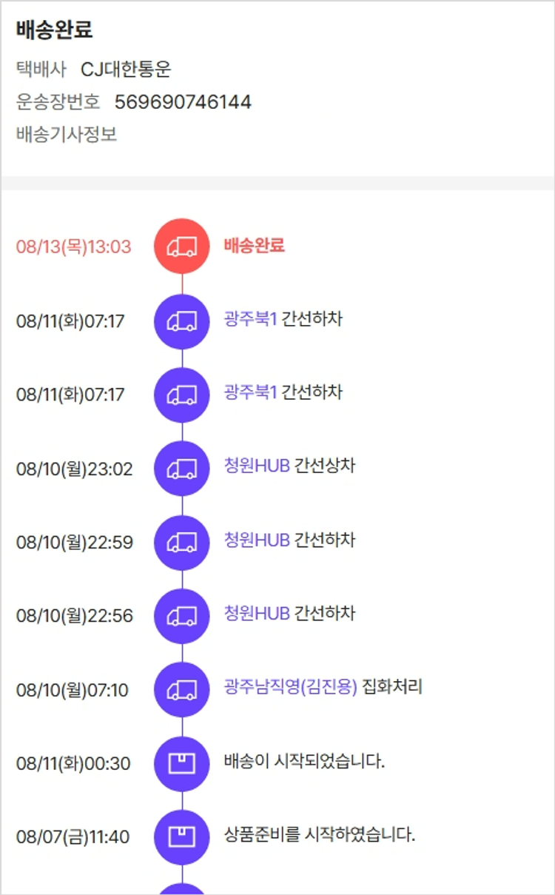Click the red 배송완료 truck icon

pyautogui.click(x=182, y=247)
